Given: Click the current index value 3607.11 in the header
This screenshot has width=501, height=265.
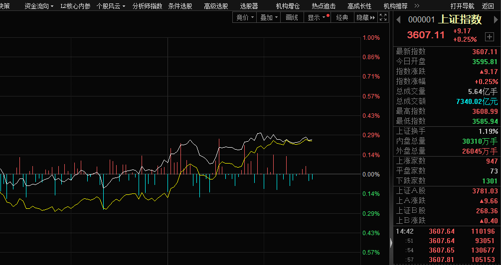Looking at the screenshot, I should (x=426, y=35).
